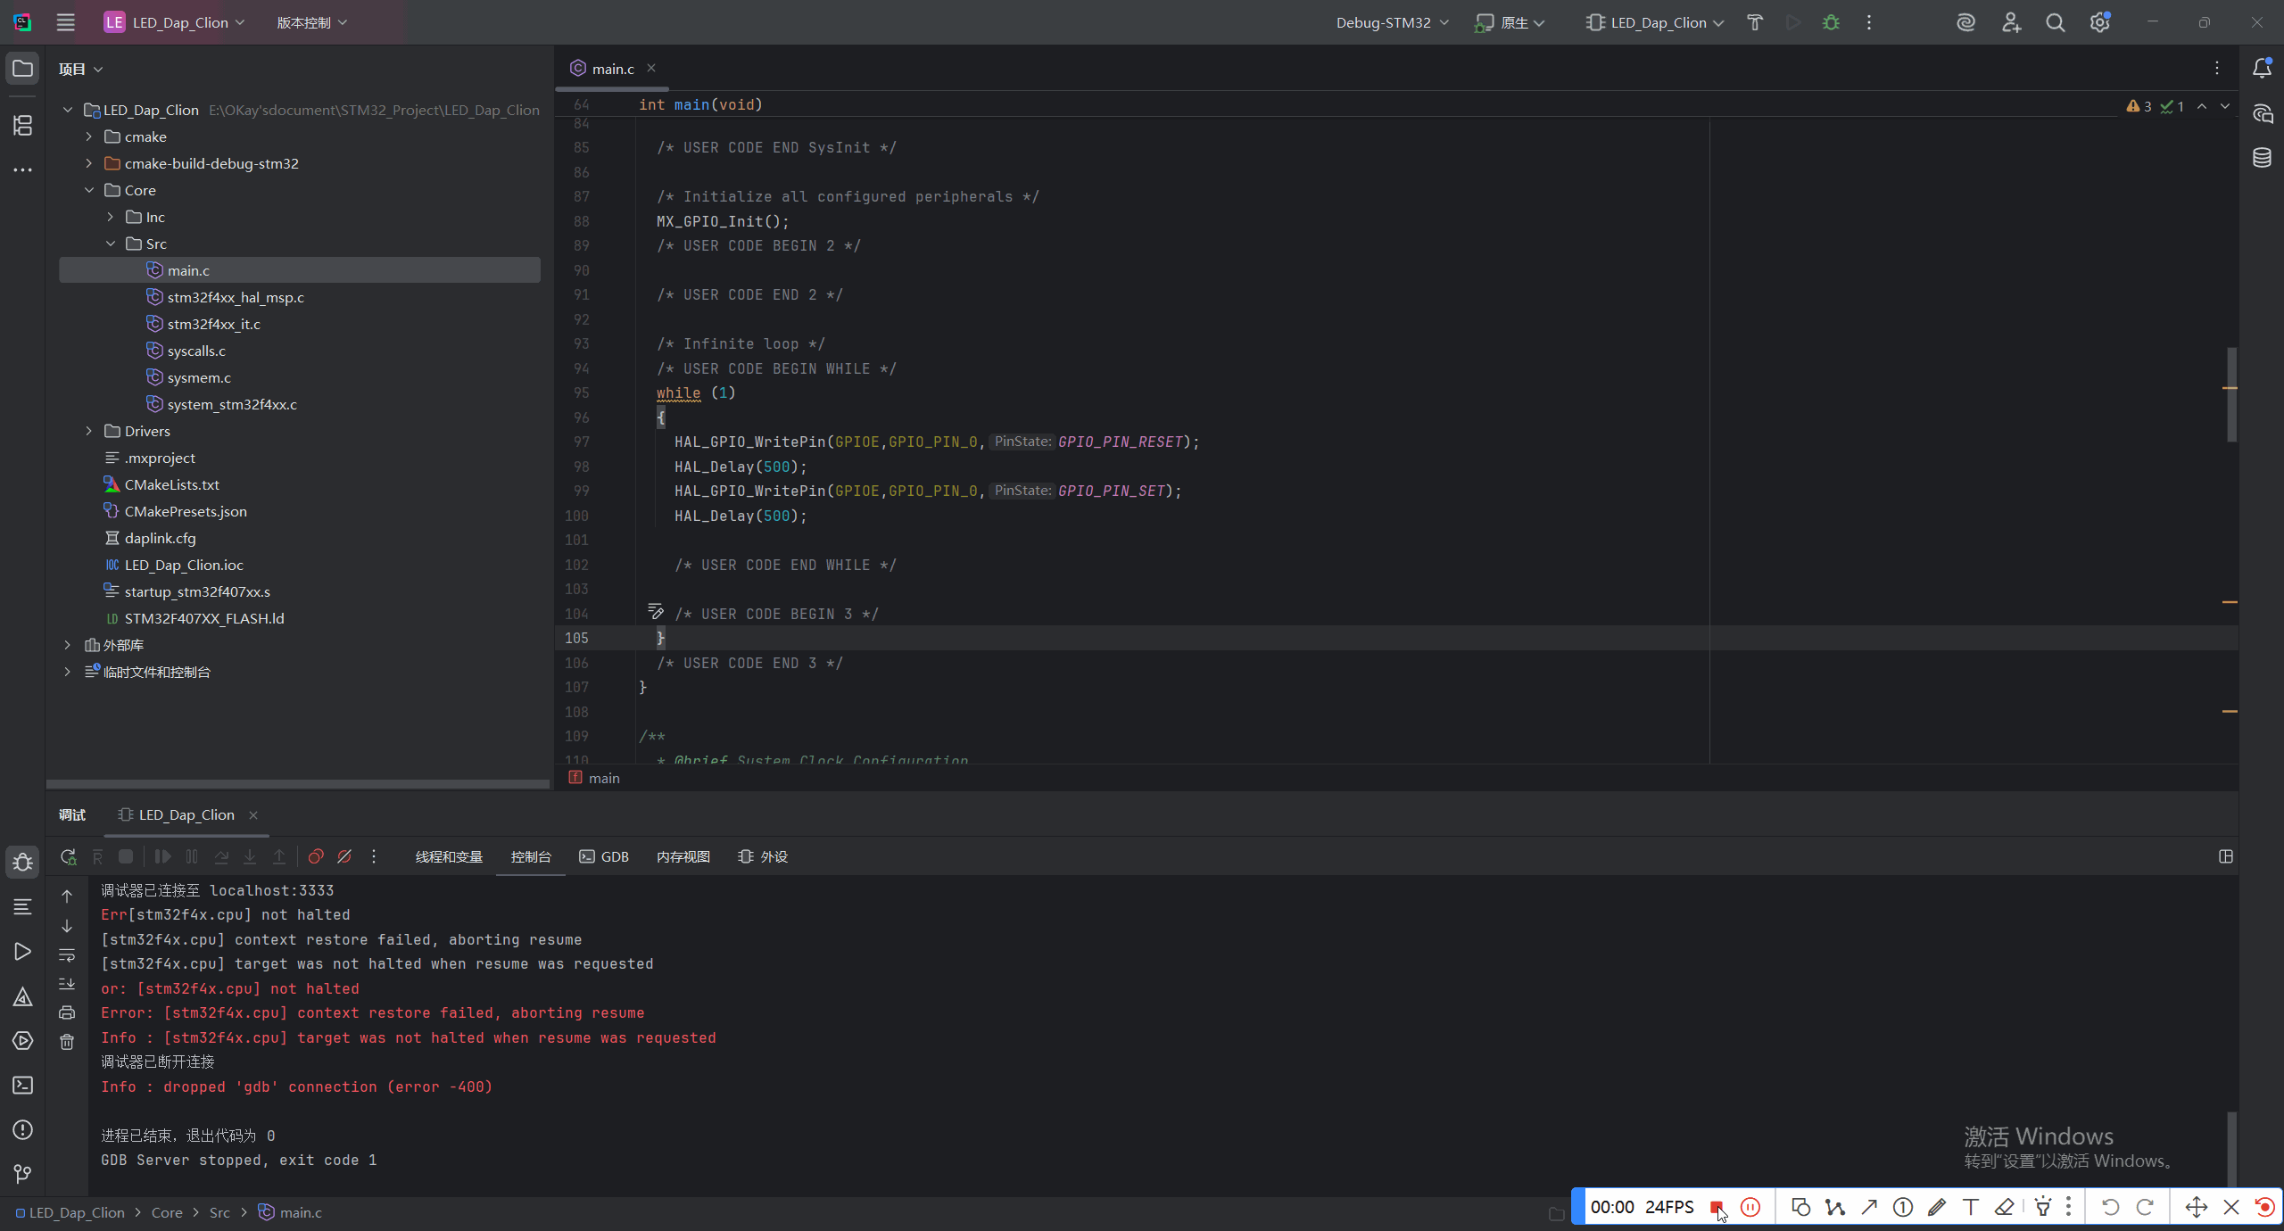
Task: Toggle soft-wrap in console
Action: point(67,955)
